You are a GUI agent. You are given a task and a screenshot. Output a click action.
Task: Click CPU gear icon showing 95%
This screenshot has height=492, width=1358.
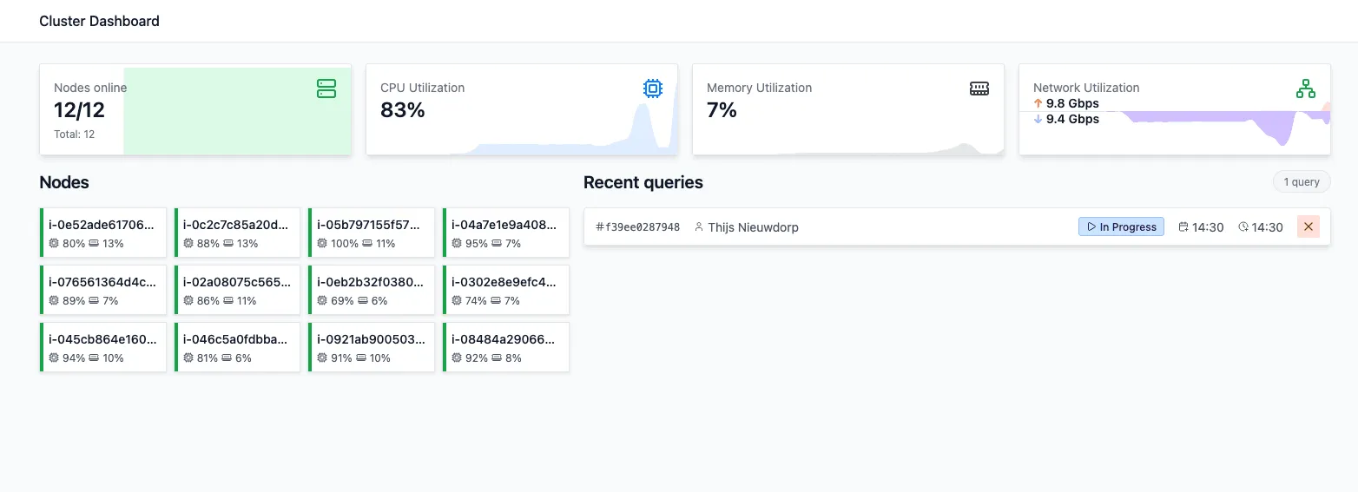[457, 244]
